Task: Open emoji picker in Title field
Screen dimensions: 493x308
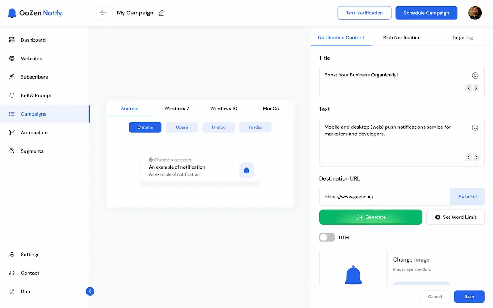Action: 475,76
